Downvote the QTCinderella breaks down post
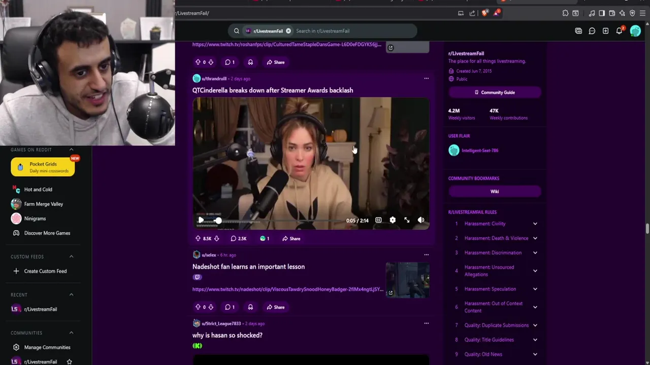This screenshot has height=365, width=650. [x=216, y=238]
